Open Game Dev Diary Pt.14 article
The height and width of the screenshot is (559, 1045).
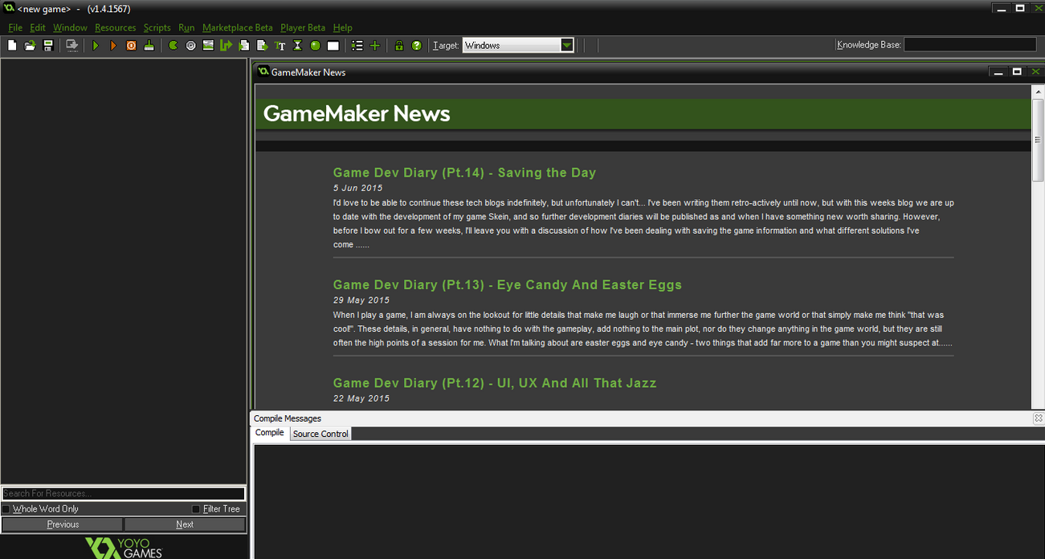[464, 173]
